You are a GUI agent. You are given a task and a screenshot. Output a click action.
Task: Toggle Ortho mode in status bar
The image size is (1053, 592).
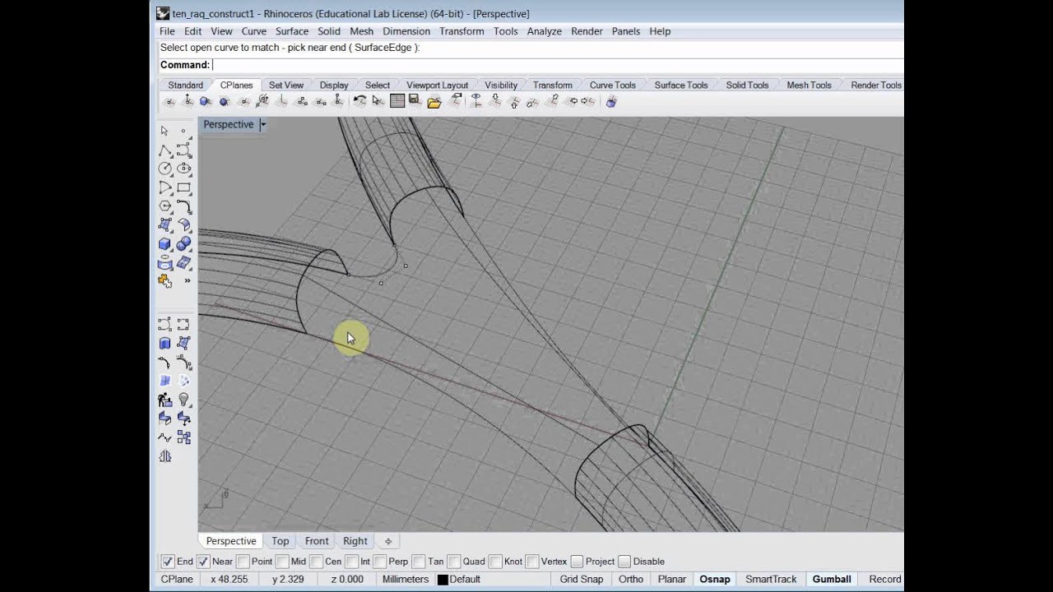tap(631, 579)
